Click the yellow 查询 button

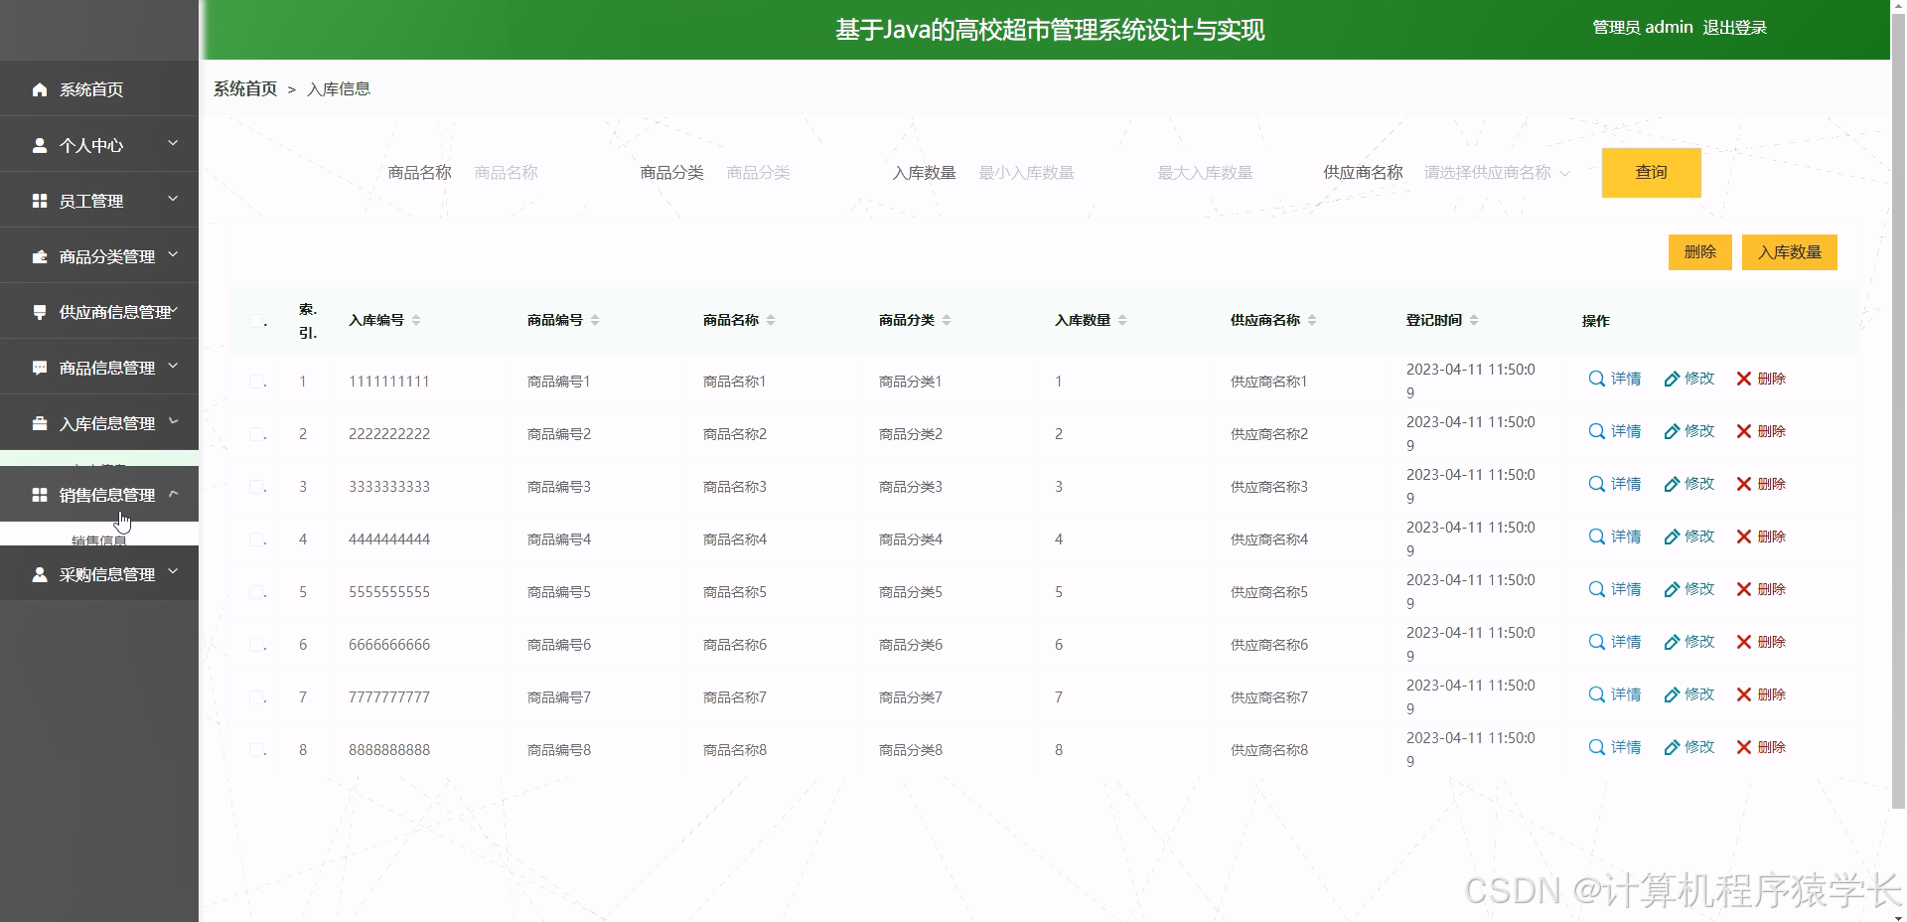[1650, 172]
